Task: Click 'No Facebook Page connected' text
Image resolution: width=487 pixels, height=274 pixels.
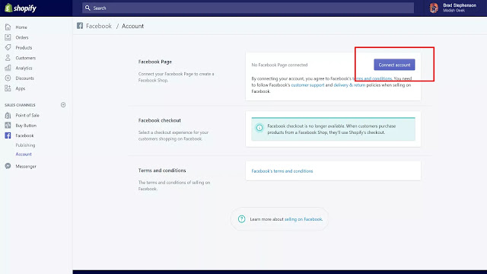Action: pyautogui.click(x=279, y=65)
